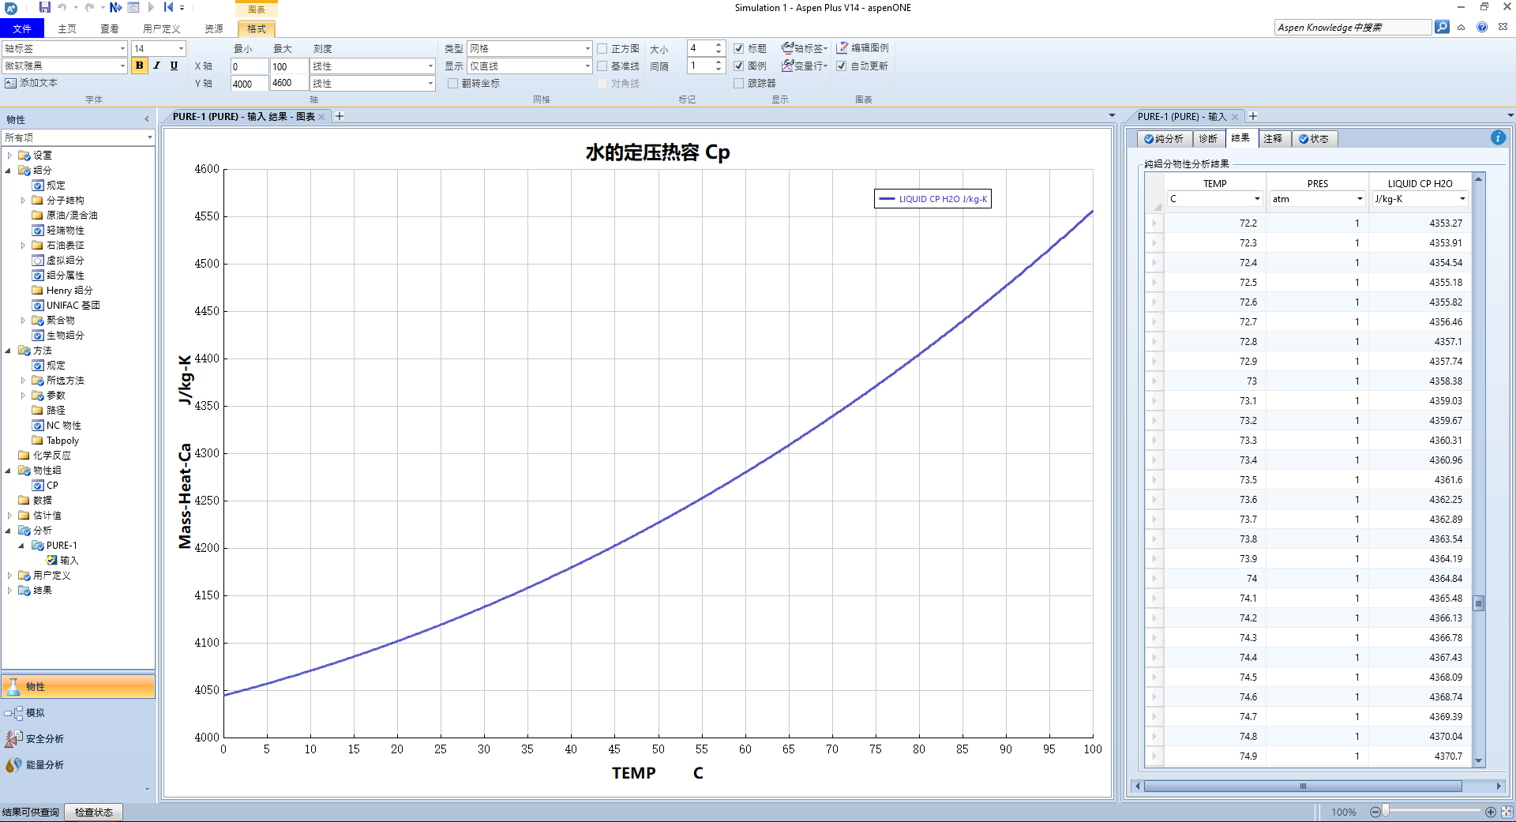The width and height of the screenshot is (1516, 822).
Task: Uncheck Auto Update (自动更新) checkbox
Action: tap(842, 66)
